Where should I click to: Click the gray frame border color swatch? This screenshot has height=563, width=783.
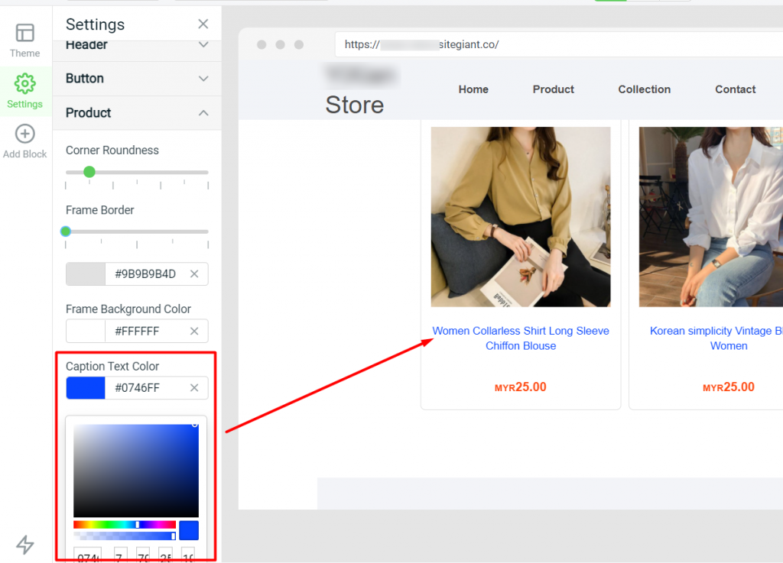86,273
